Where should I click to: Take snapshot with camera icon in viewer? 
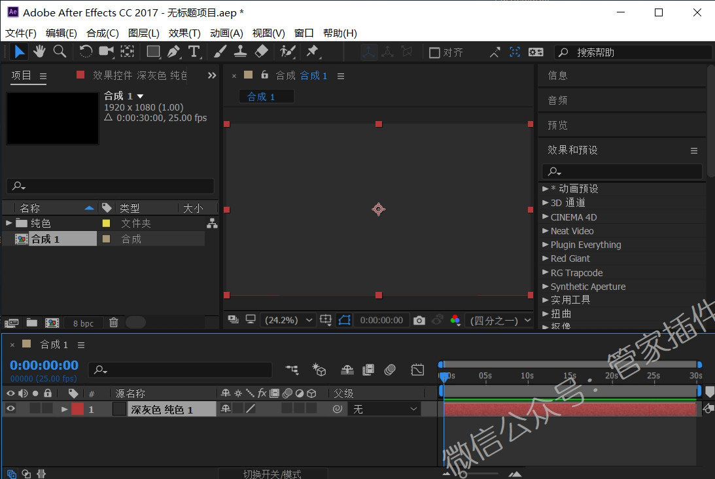click(x=419, y=320)
